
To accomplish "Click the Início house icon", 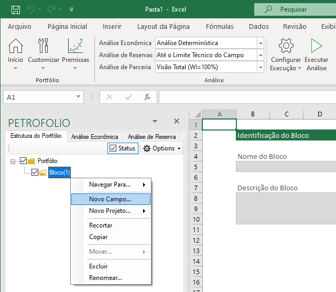I will click(15, 47).
